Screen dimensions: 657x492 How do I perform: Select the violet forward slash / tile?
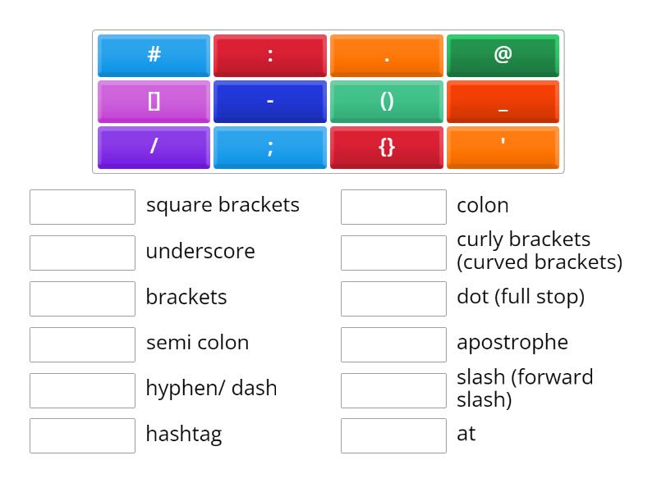(x=154, y=148)
